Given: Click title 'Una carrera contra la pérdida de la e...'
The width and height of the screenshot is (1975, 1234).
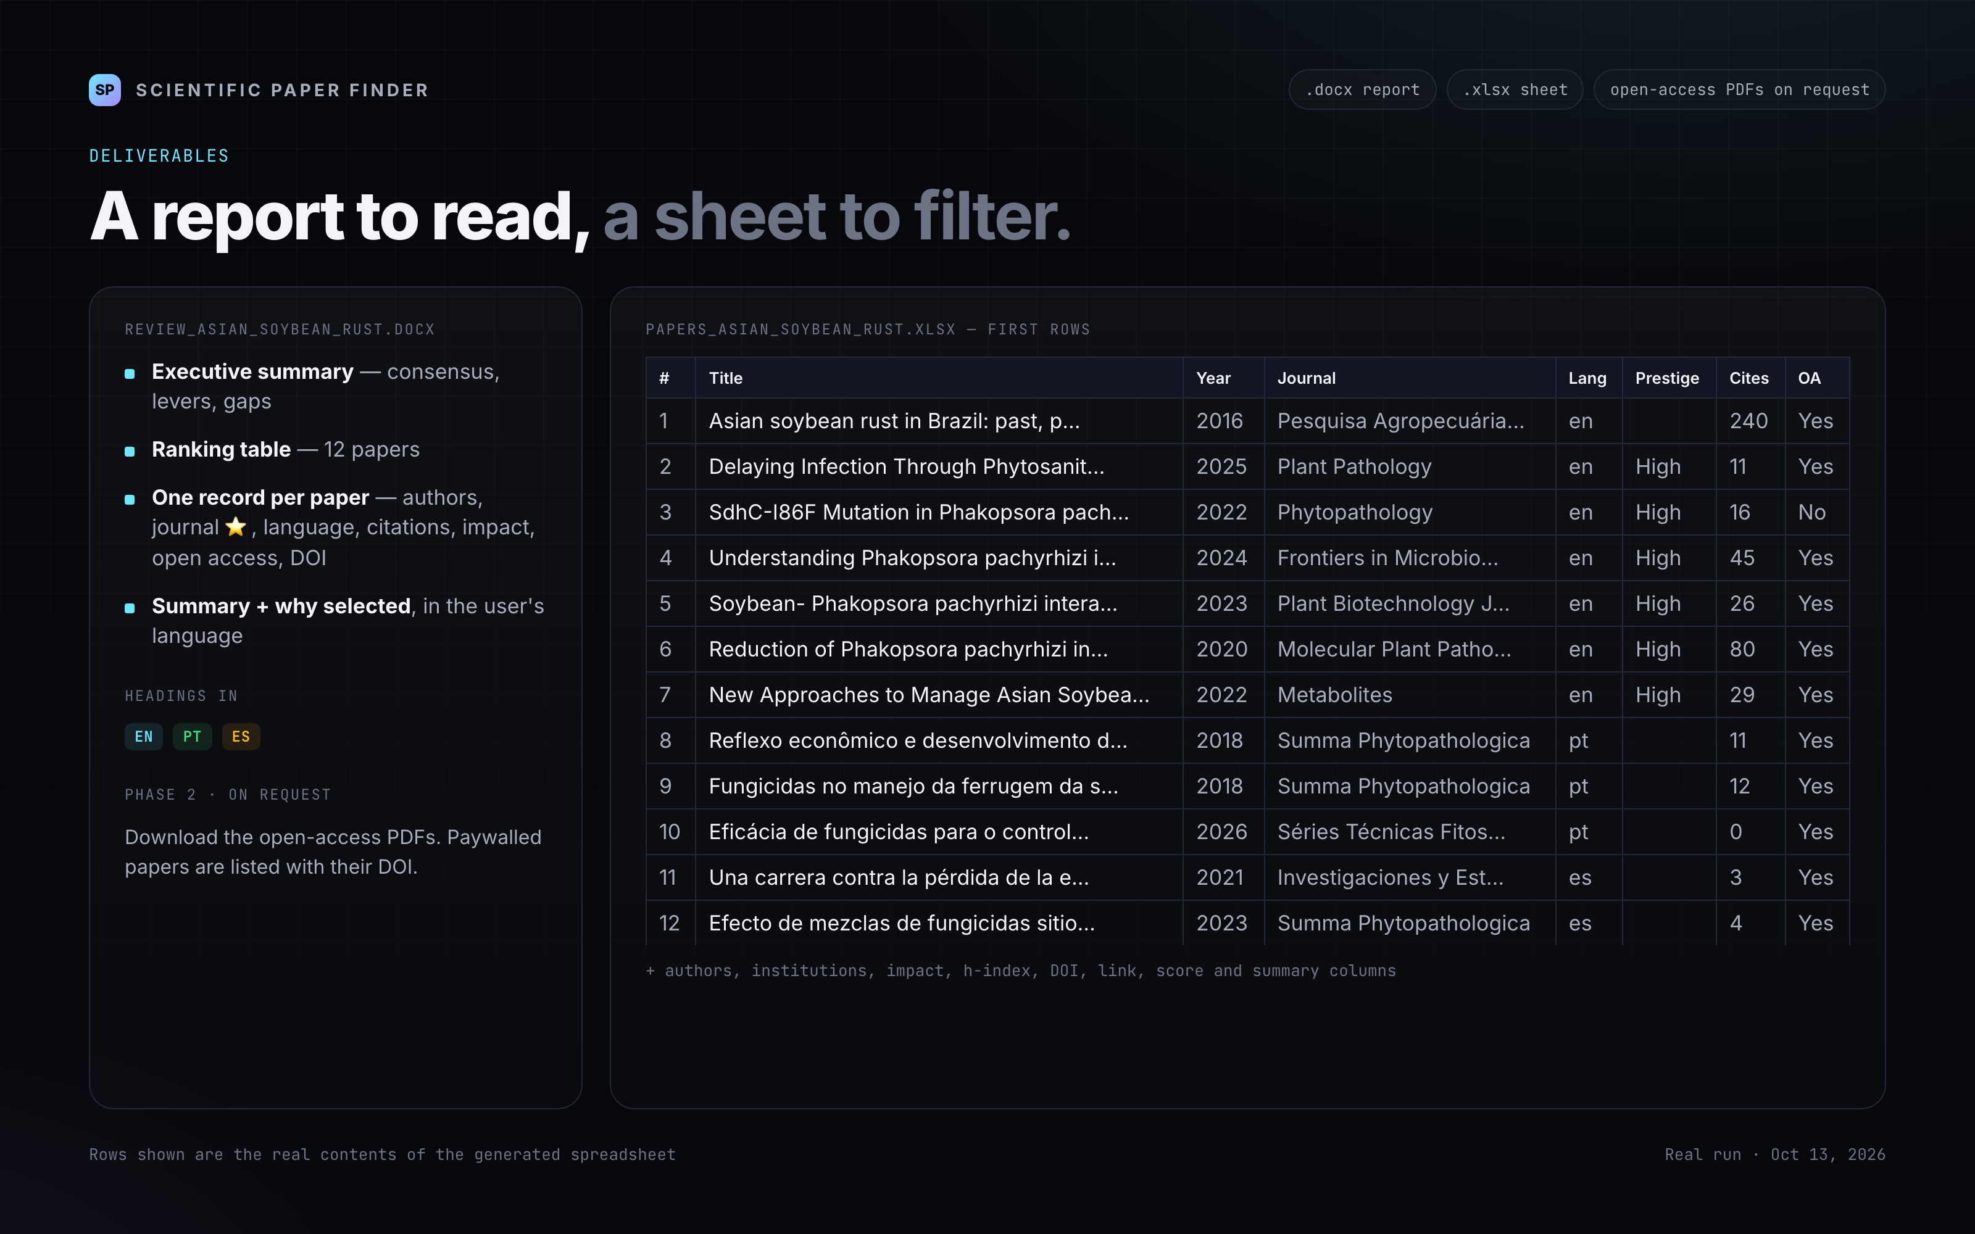Looking at the screenshot, I should [x=899, y=878].
